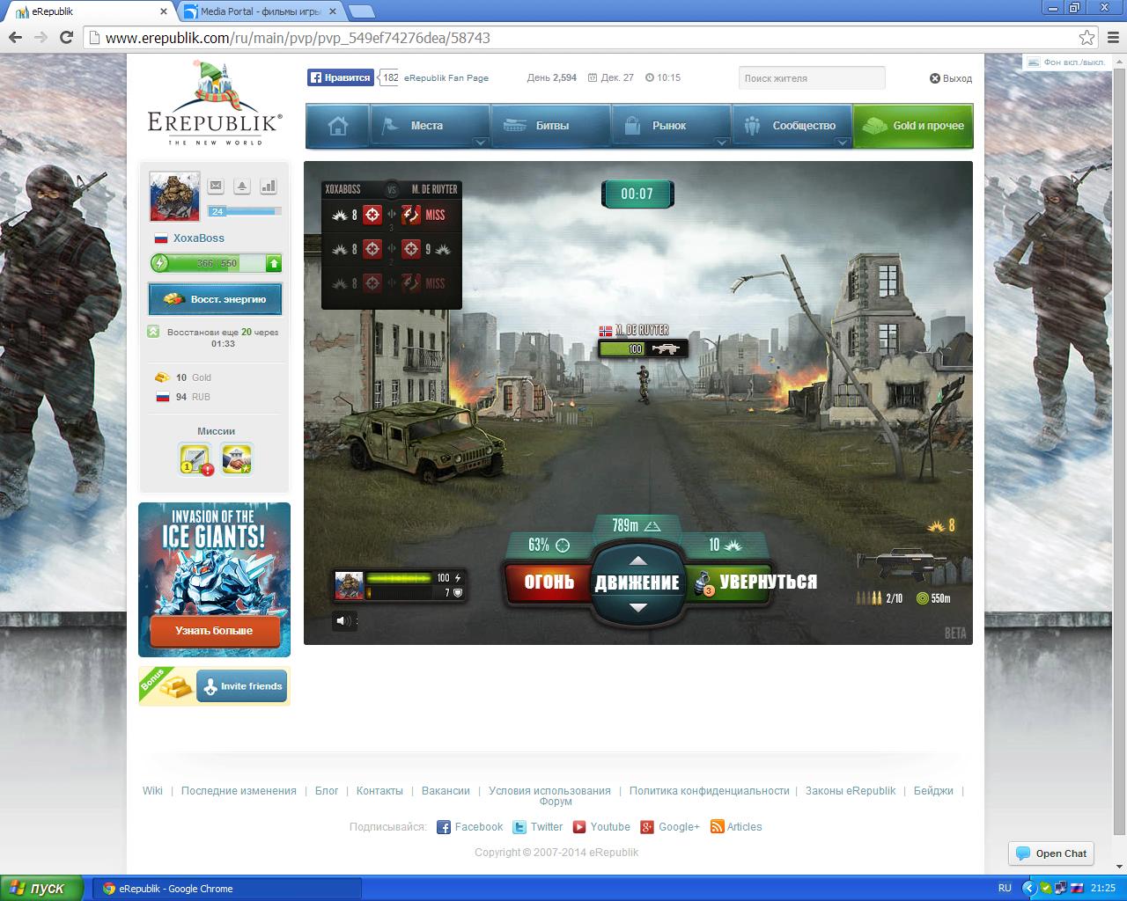Click the Facebook Нравится like button

point(340,77)
